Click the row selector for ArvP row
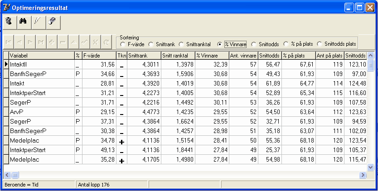378x191 pixels. (6, 112)
